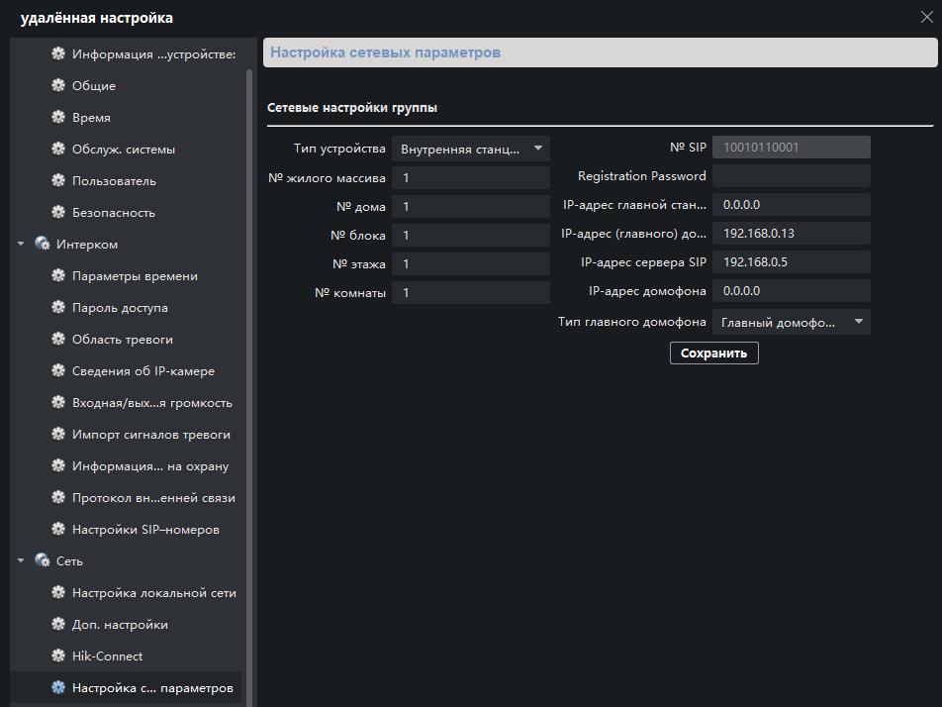Open the Тип устройства dropdown
Viewport: 942px width, 707px height.
coord(470,149)
